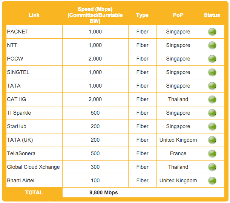Click the Status column header
Image resolution: width=230 pixels, height=203 pixels.
point(212,15)
